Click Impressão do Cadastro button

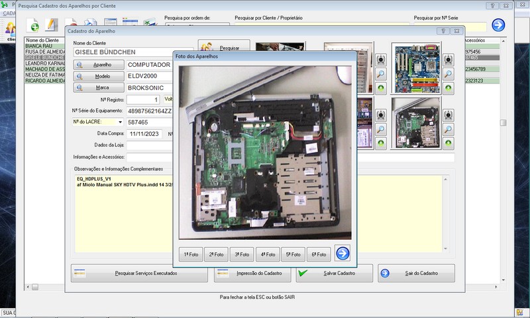(252, 273)
